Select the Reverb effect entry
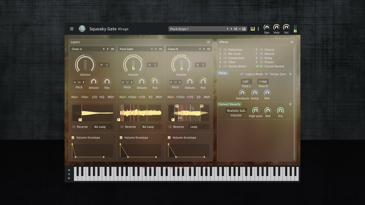This screenshot has width=365, height=205. click(269, 54)
